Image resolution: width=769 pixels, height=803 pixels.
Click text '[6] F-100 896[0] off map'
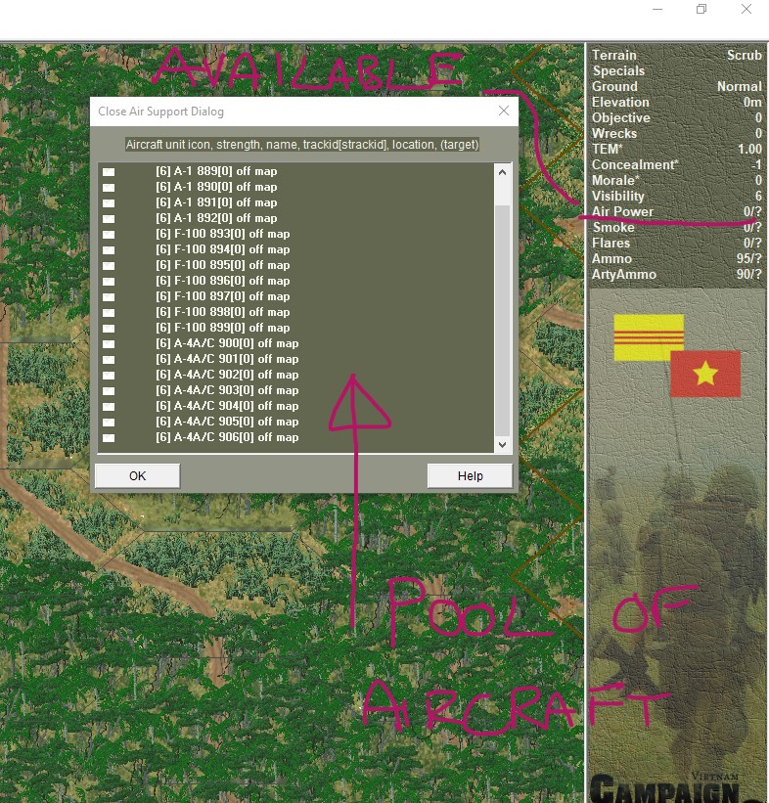(223, 281)
